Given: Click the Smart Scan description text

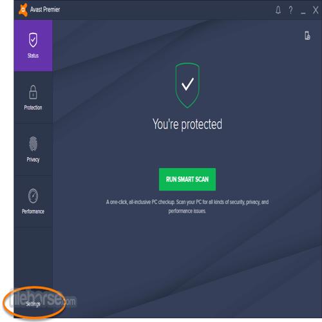Looking at the screenshot, I should tap(187, 206).
